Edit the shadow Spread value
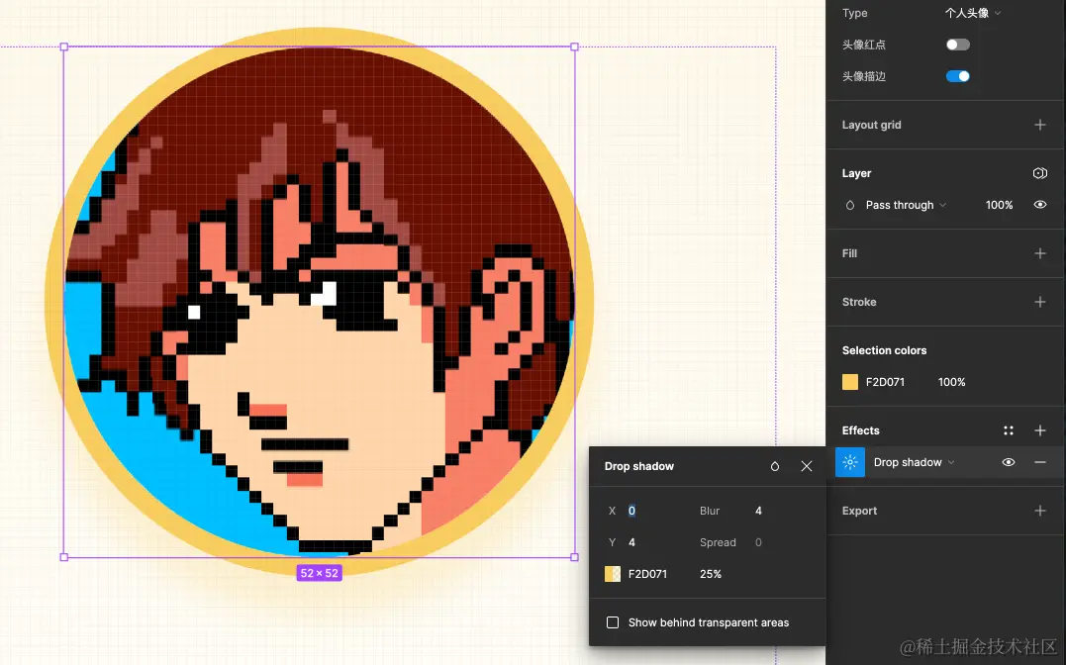This screenshot has height=665, width=1066. 759,542
